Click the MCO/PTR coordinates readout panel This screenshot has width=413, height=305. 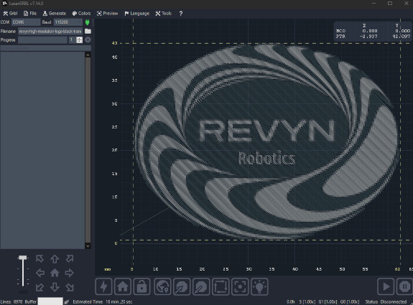pos(373,31)
